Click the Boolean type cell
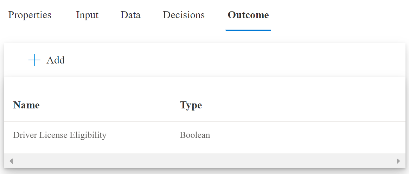The image size is (409, 174). click(x=195, y=135)
